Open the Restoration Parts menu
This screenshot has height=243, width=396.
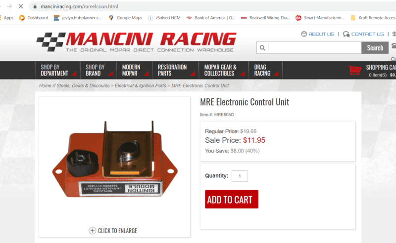point(176,70)
